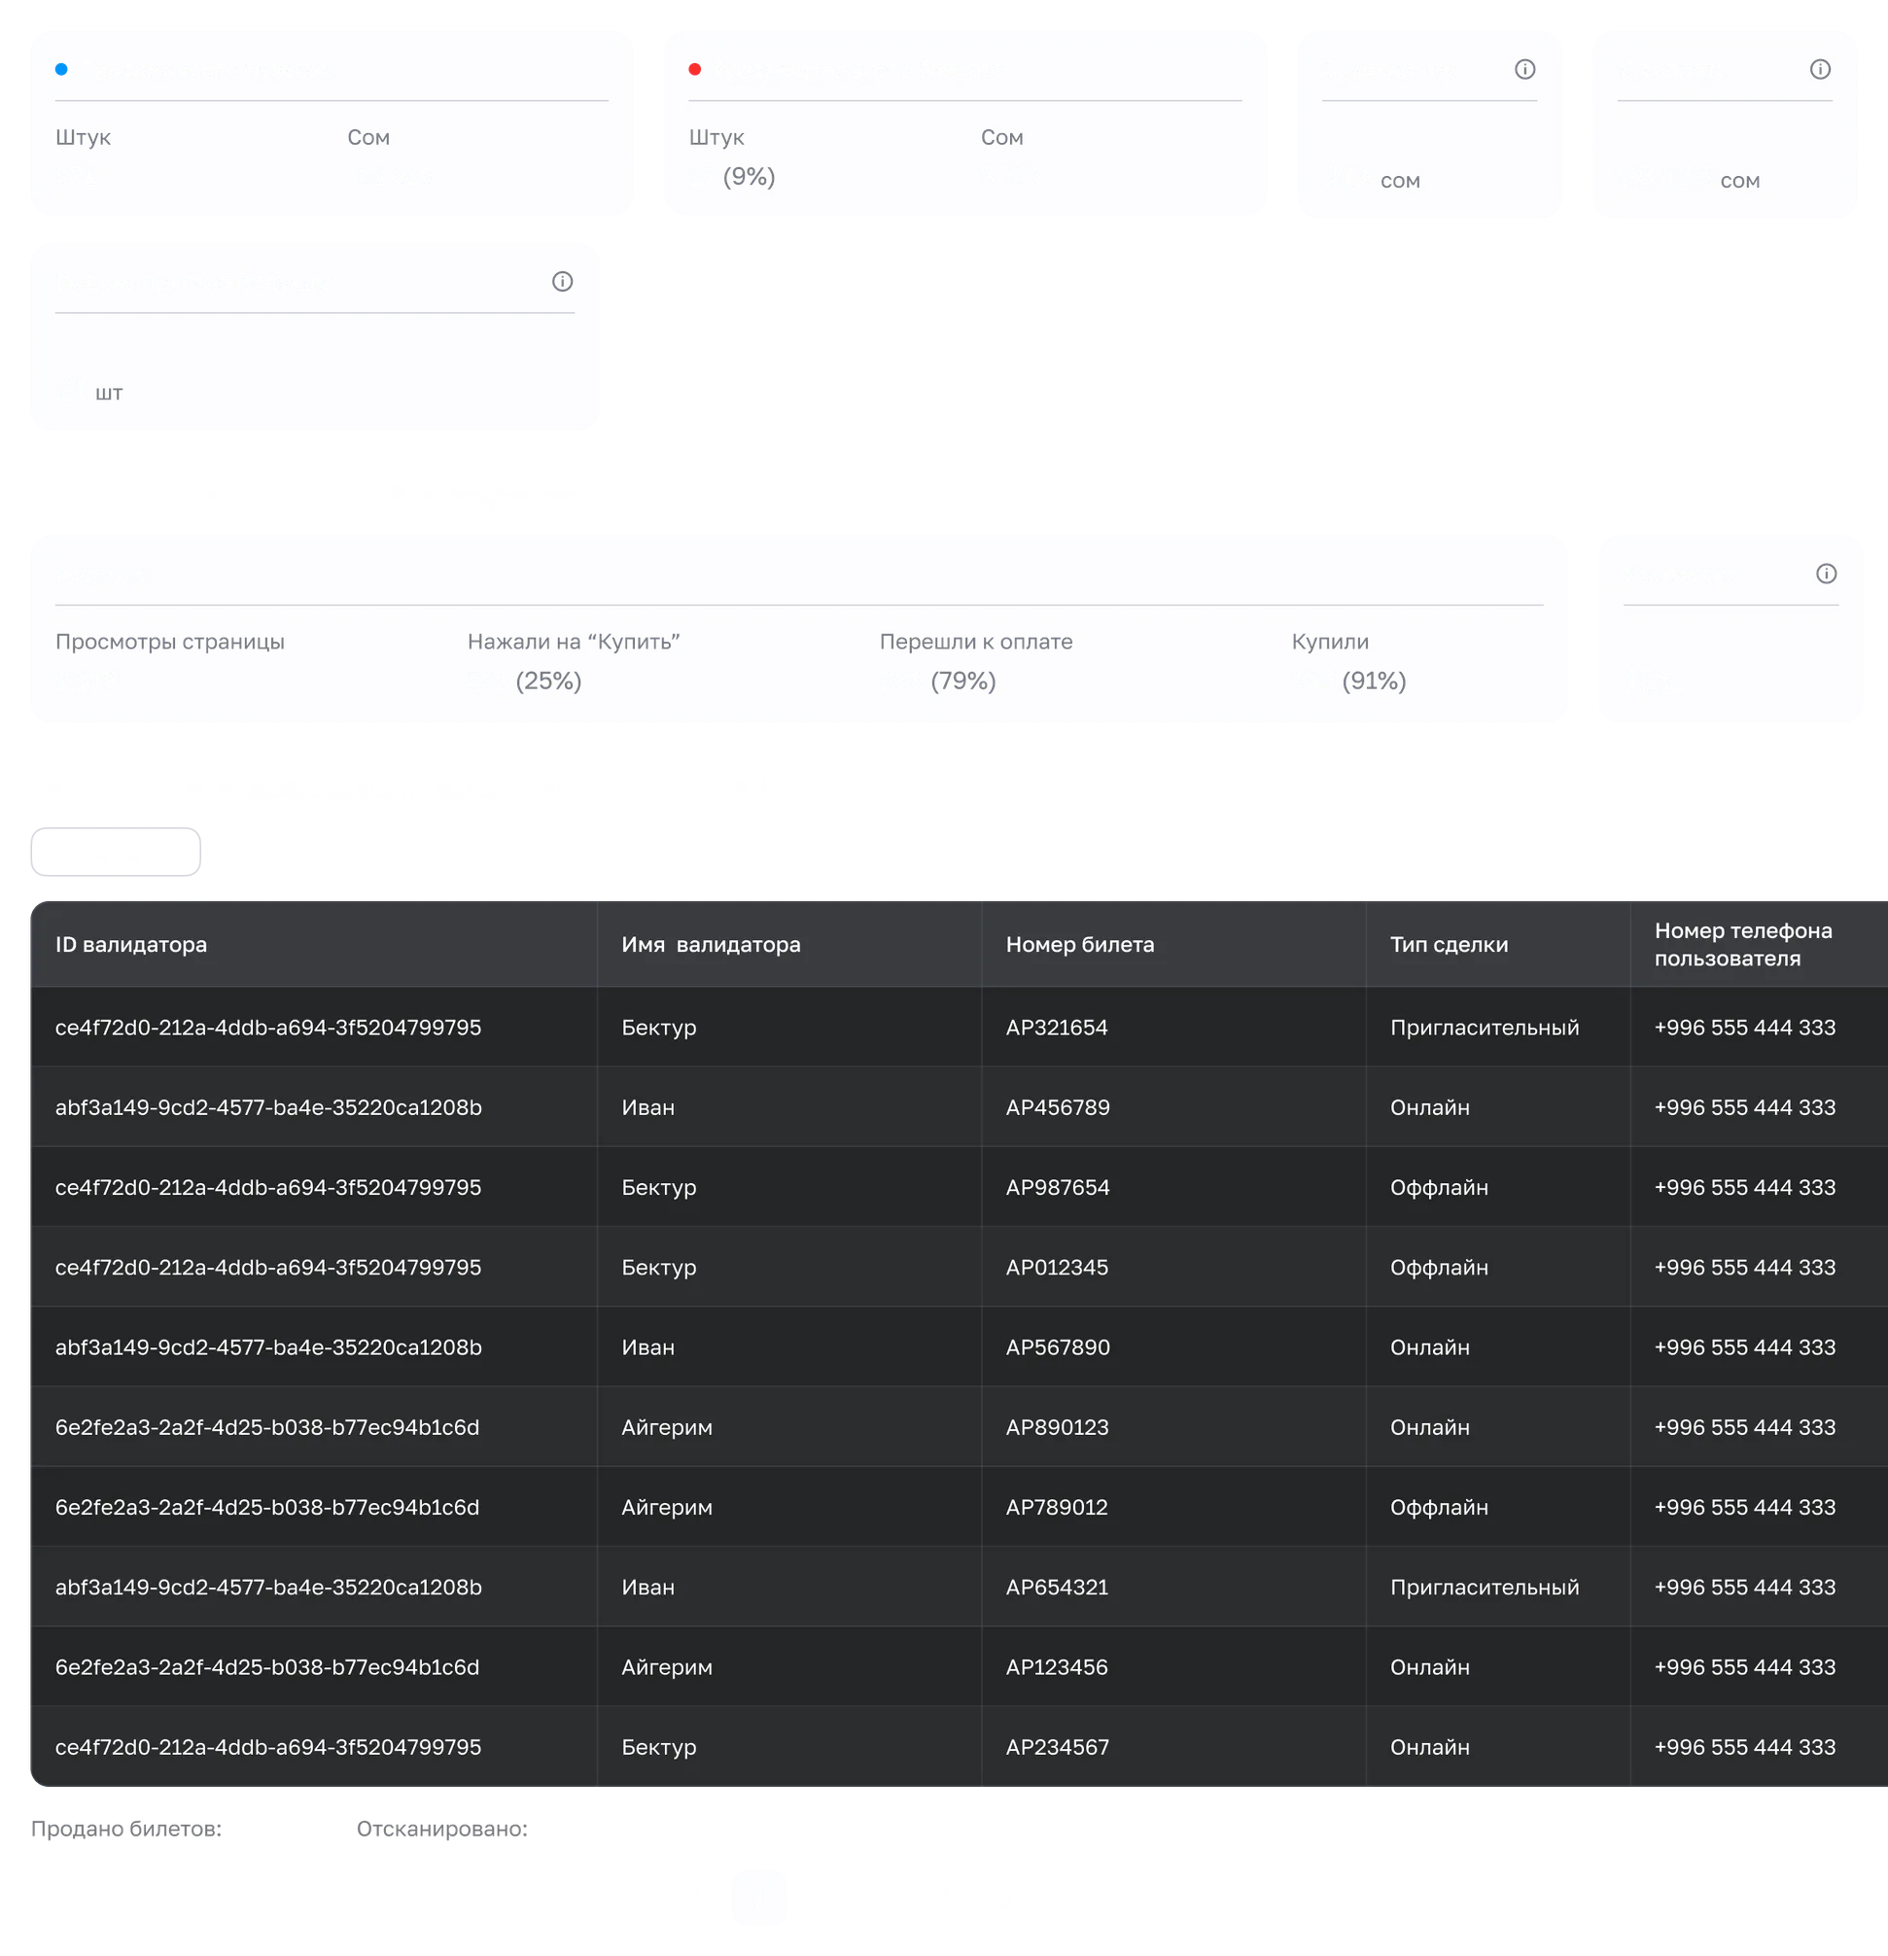This screenshot has height=1956, width=1888.
Task: Click ticket number AP456789
Action: 1058,1106
